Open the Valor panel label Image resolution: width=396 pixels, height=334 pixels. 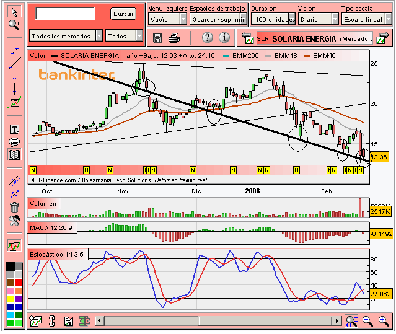(x=38, y=56)
